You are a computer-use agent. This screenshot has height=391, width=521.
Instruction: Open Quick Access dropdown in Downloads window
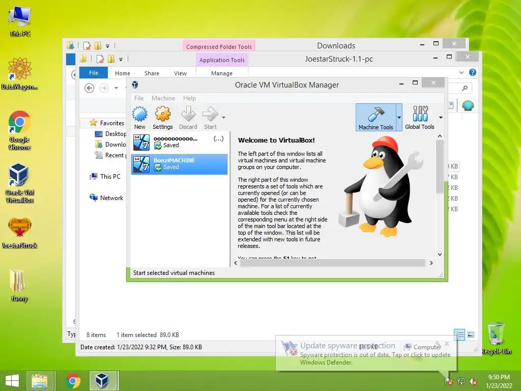(x=108, y=46)
